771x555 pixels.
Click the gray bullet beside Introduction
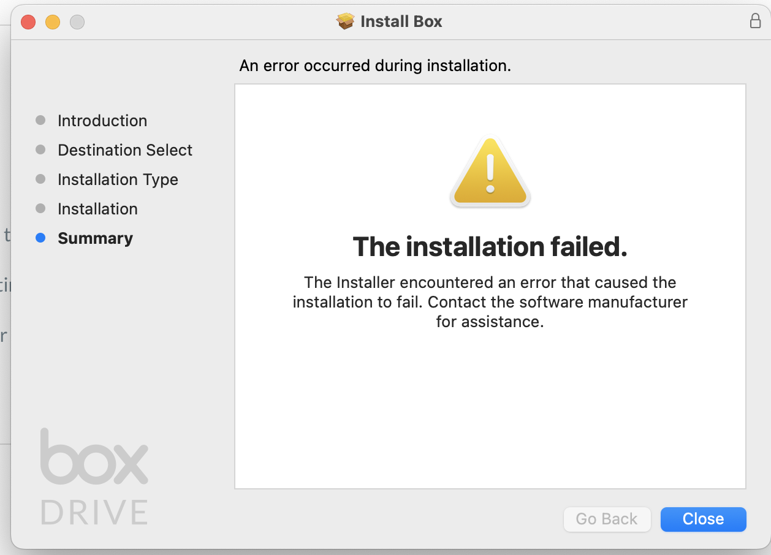coord(40,121)
